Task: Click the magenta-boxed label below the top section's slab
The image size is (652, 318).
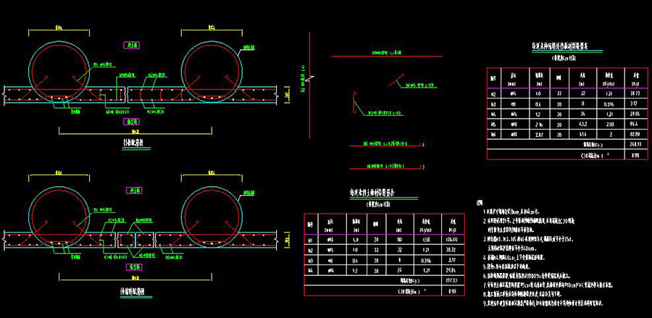Action: click(x=133, y=122)
